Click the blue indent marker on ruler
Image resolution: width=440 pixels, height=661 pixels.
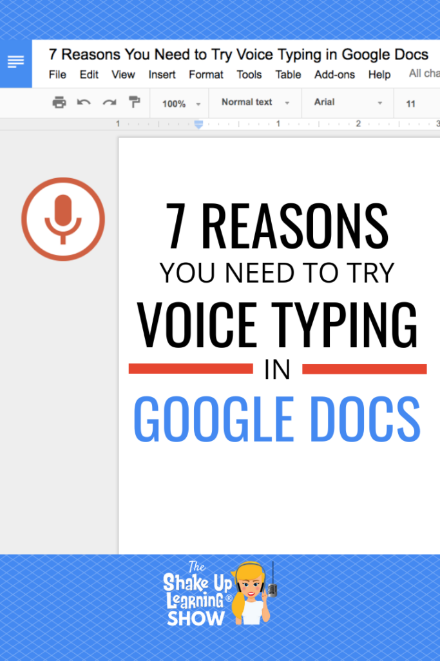point(198,124)
